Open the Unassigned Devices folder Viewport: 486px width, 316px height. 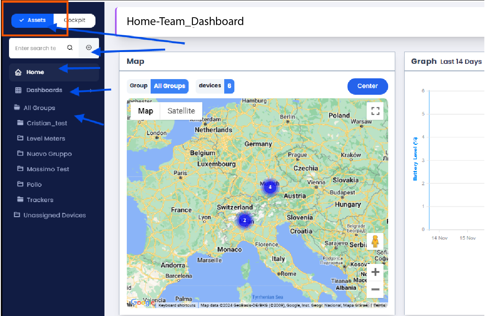pos(54,215)
